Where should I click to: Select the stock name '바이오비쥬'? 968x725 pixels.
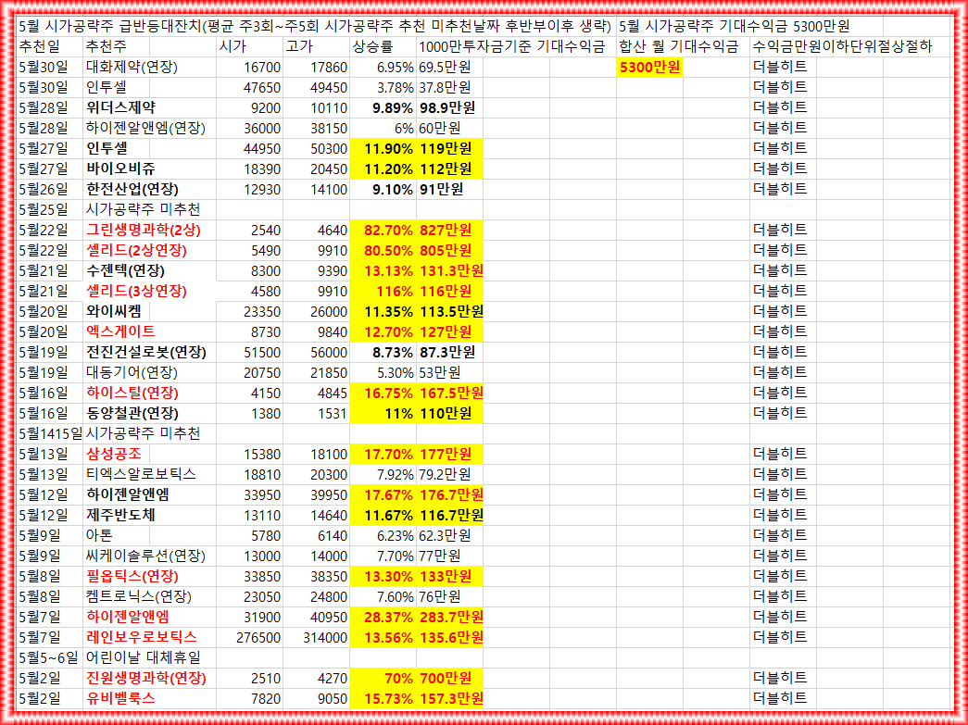click(x=121, y=169)
